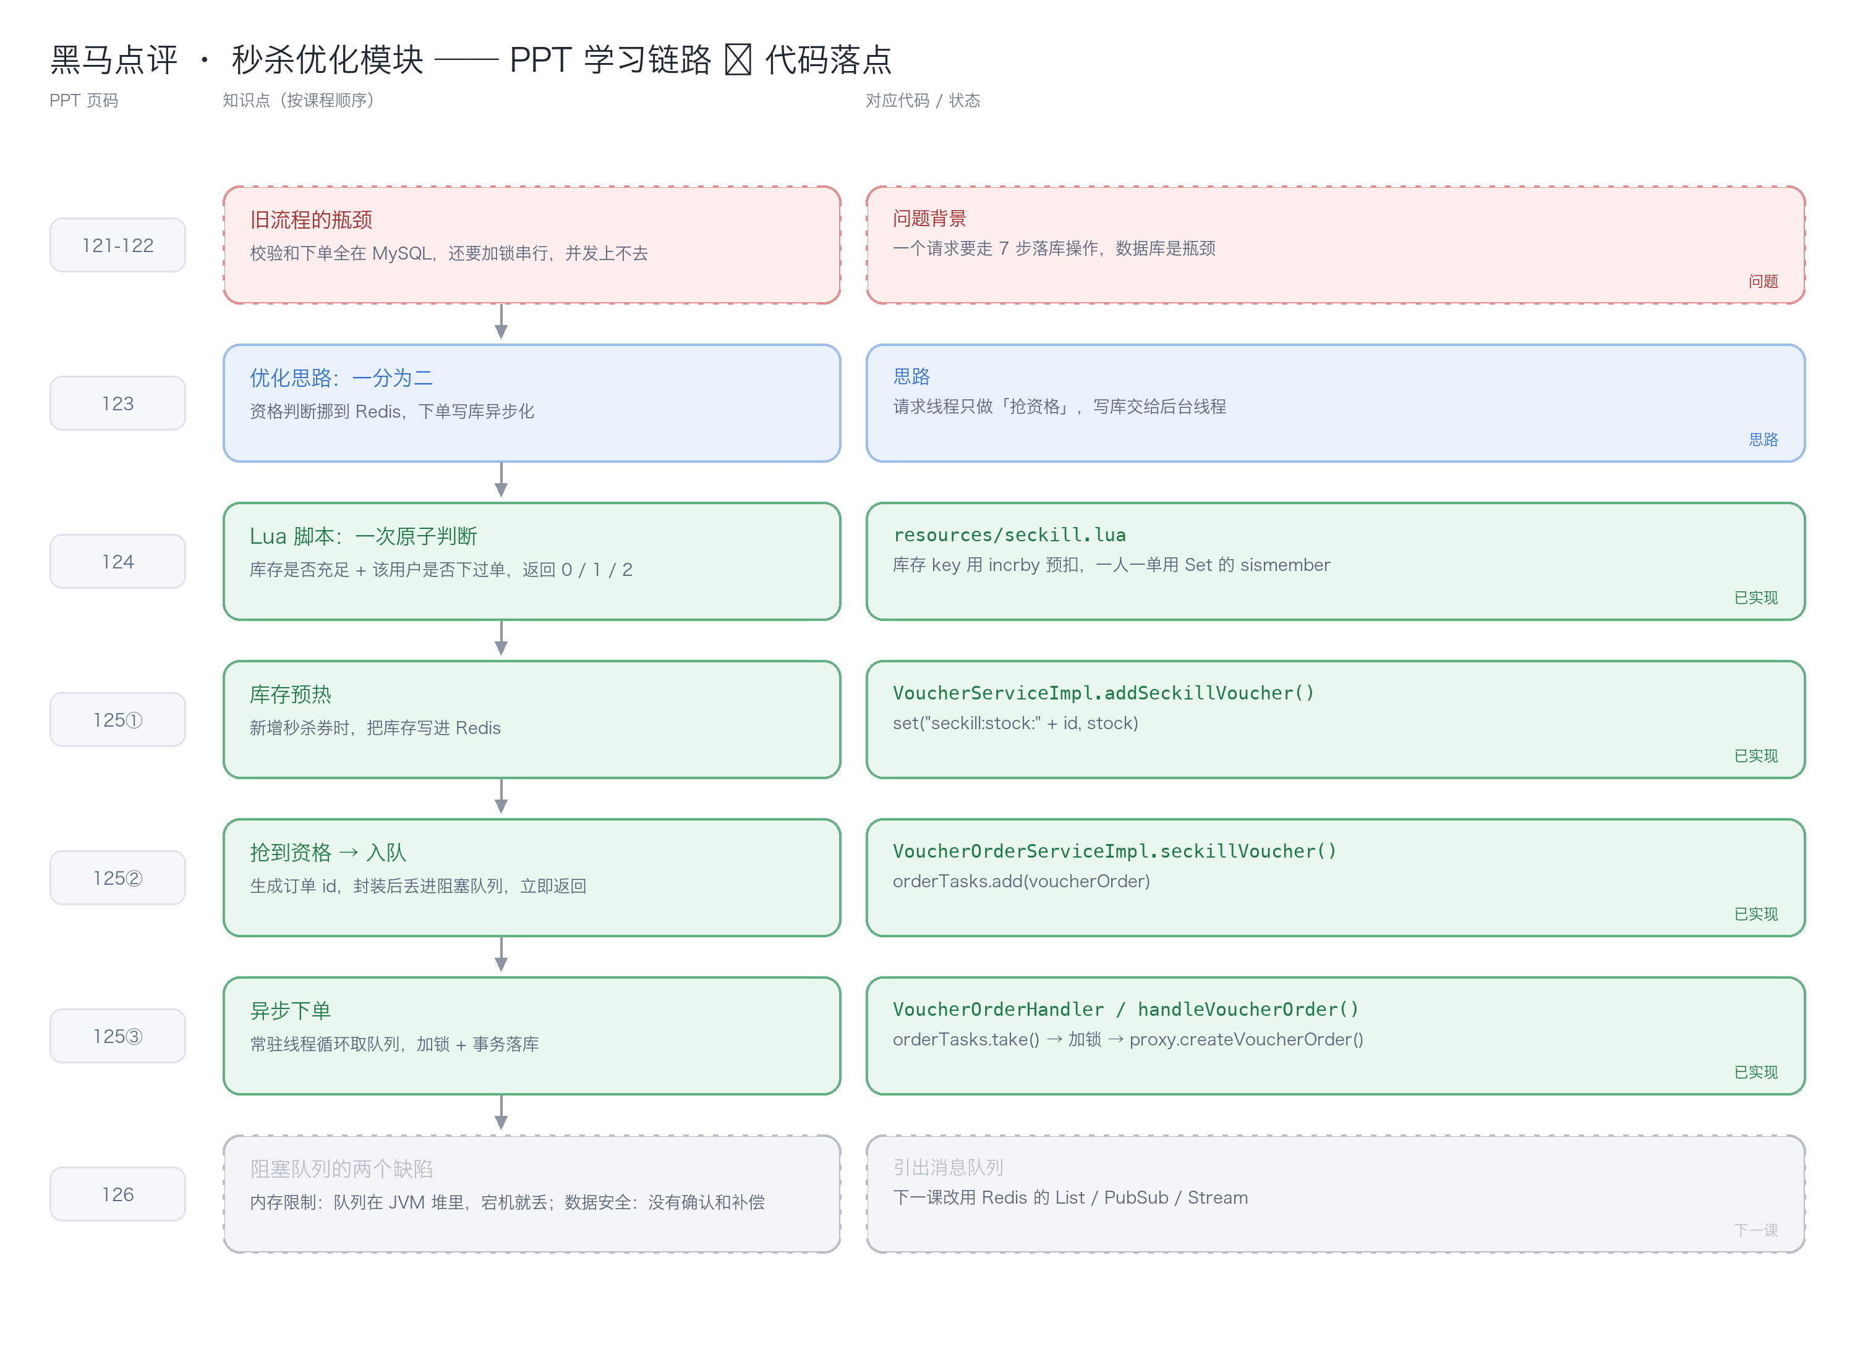Click the red 问题 status tag
Image resolution: width=1855 pixels, height=1347 pixels.
point(1763,281)
